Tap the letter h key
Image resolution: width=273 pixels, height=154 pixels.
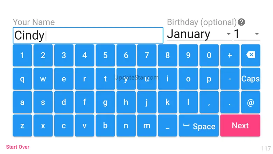(126, 102)
